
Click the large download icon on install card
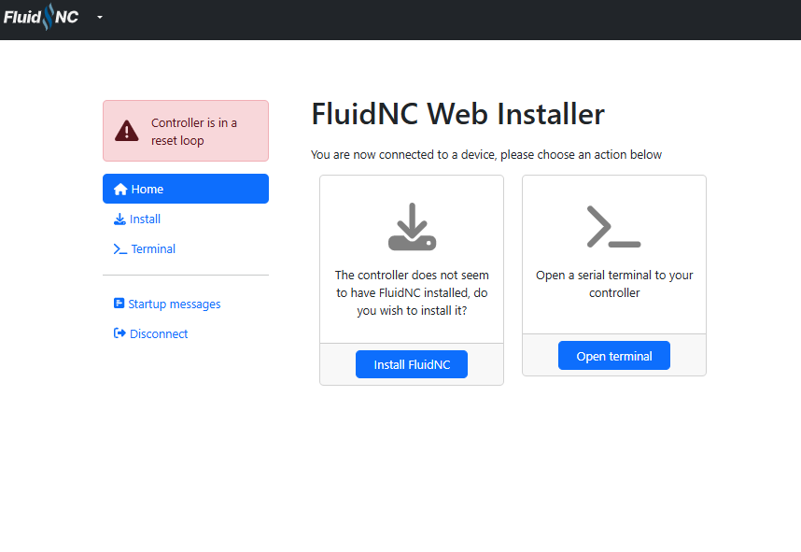coord(412,227)
